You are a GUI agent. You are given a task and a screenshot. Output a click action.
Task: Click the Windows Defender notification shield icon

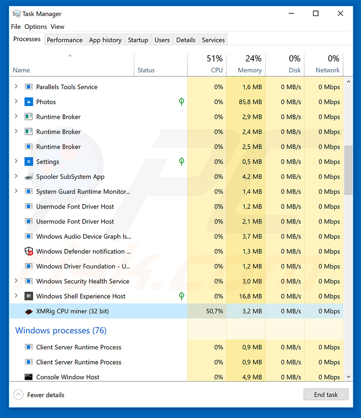point(28,251)
